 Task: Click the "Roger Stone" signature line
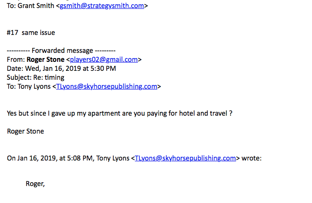click(x=25, y=131)
